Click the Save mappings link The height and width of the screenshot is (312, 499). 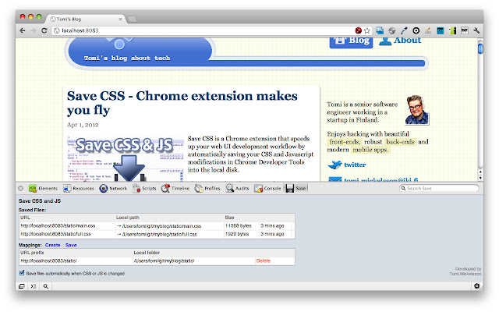[71, 245]
